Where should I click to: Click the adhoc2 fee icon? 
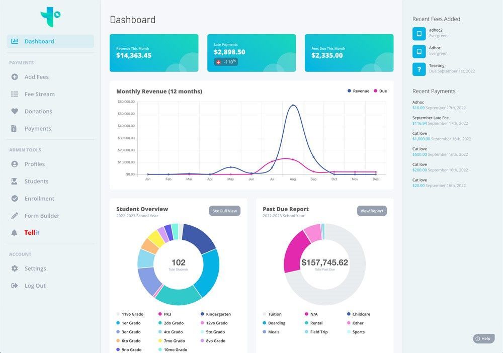click(419, 33)
